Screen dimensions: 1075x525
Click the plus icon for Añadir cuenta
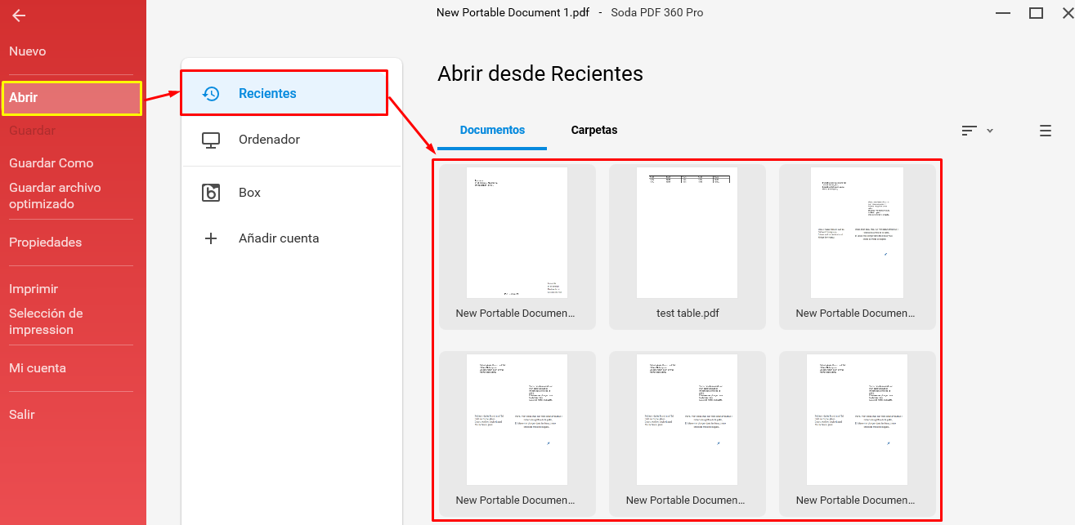(x=211, y=238)
